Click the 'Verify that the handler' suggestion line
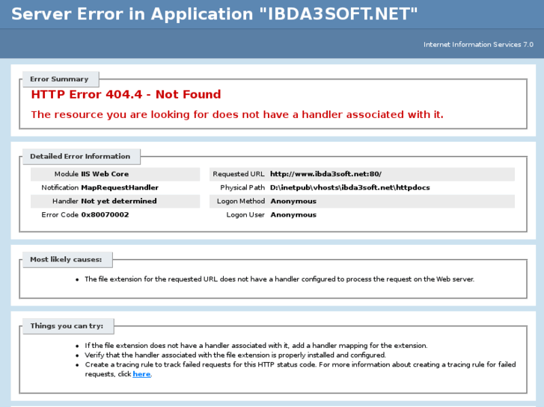 click(x=235, y=355)
